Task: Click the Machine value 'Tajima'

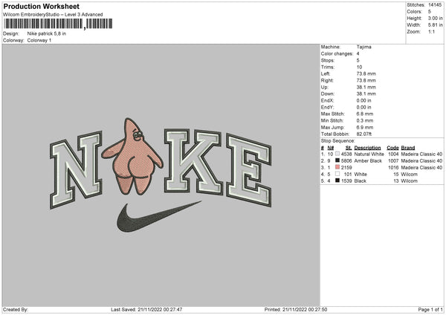Action: pos(363,47)
